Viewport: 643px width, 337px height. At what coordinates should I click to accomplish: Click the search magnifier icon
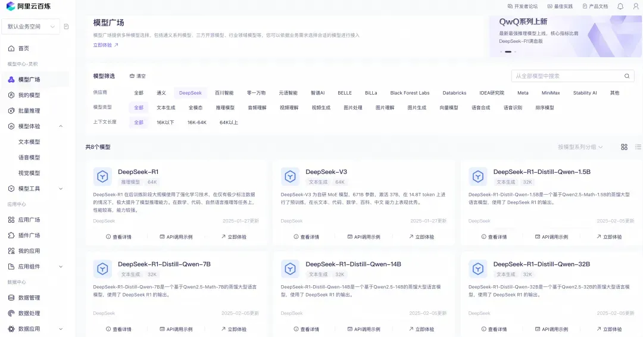point(627,76)
